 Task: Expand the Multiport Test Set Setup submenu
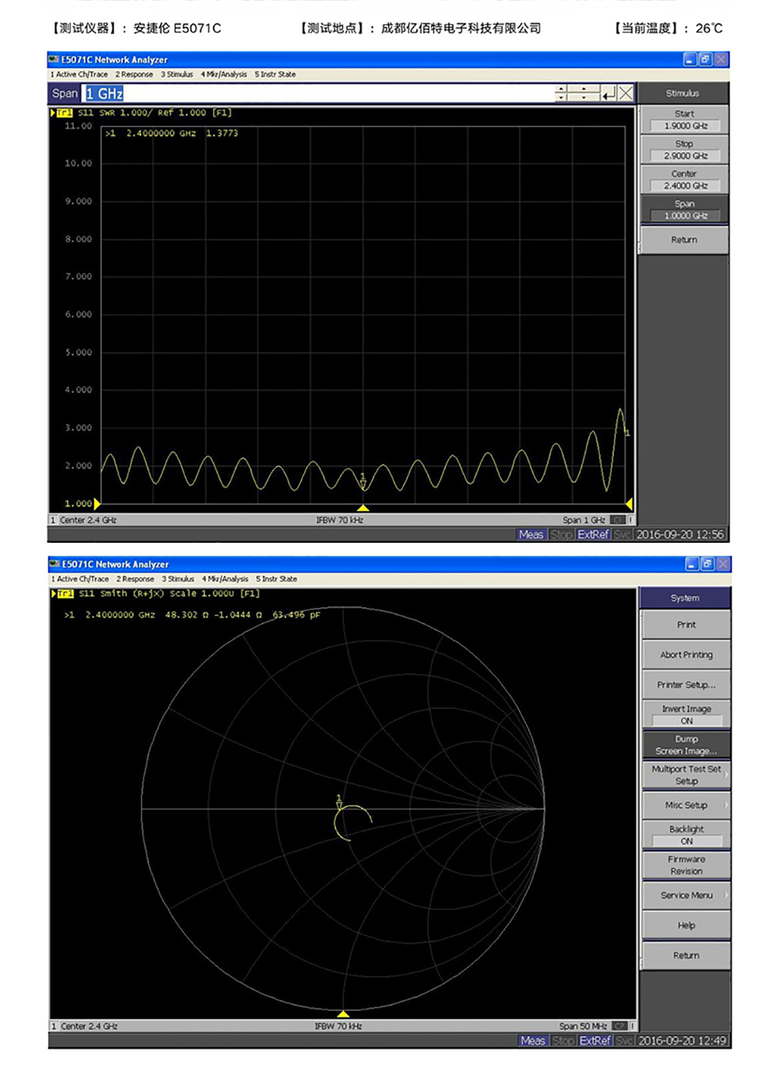click(686, 775)
